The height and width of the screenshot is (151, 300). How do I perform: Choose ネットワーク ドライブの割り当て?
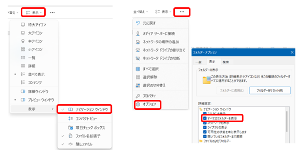point(160,50)
